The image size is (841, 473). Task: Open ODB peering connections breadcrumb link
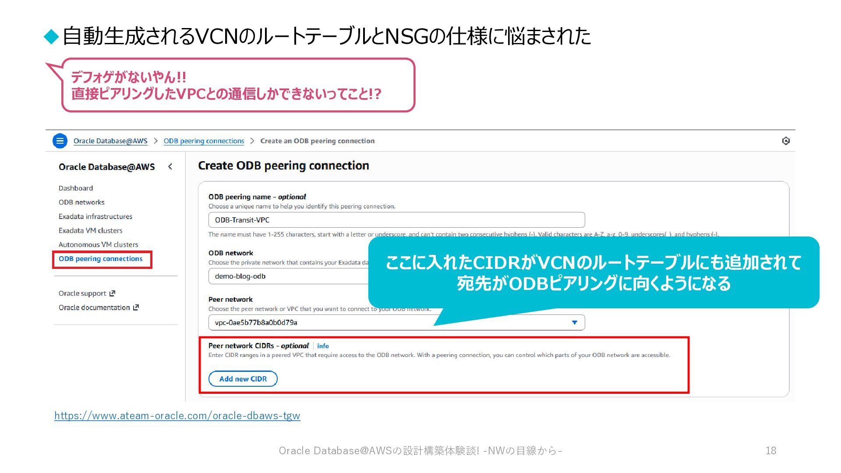204,141
